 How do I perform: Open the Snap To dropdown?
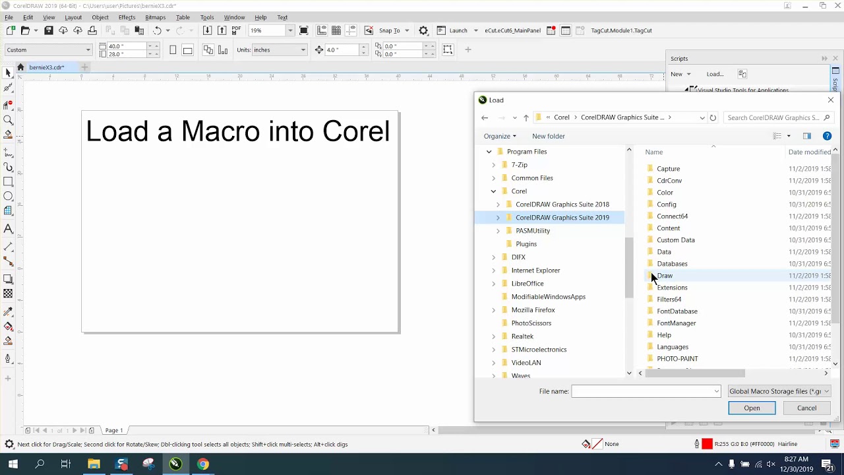406,30
